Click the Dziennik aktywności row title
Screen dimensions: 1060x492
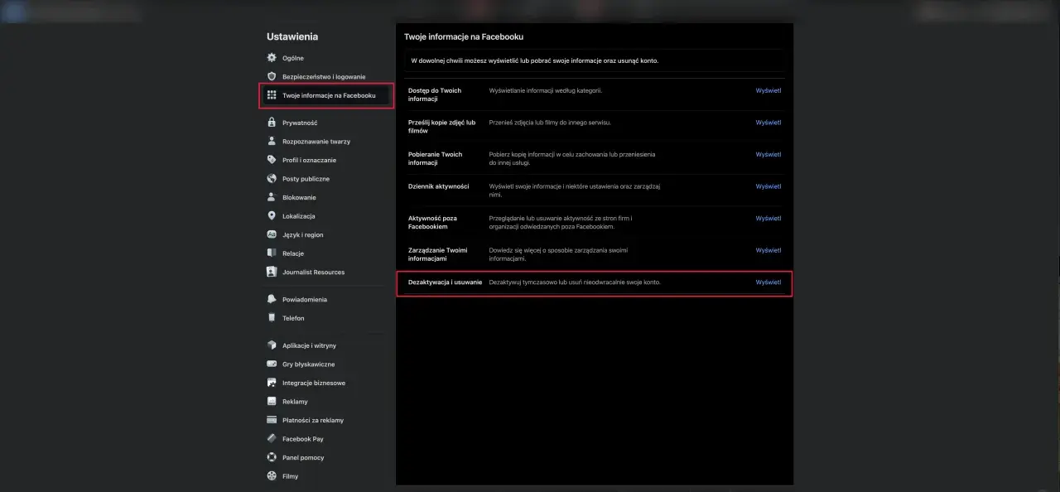point(439,186)
